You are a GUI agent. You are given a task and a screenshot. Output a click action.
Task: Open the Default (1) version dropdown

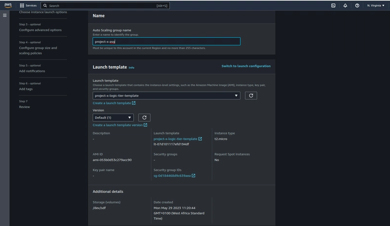pos(113,117)
